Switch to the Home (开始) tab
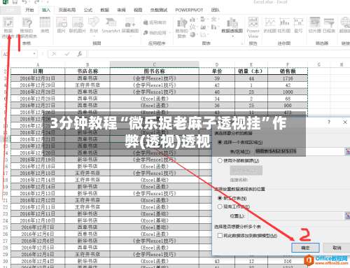The image size is (350, 268). pos(29,10)
